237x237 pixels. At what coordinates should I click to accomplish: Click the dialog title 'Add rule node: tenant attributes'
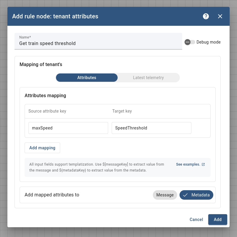55,16
